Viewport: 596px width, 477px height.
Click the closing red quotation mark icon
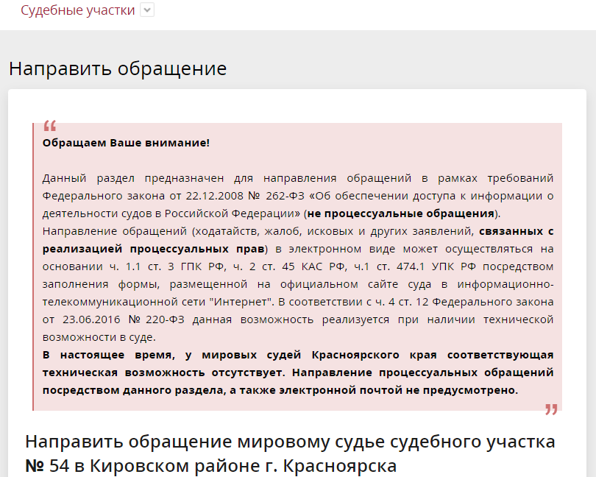click(551, 409)
